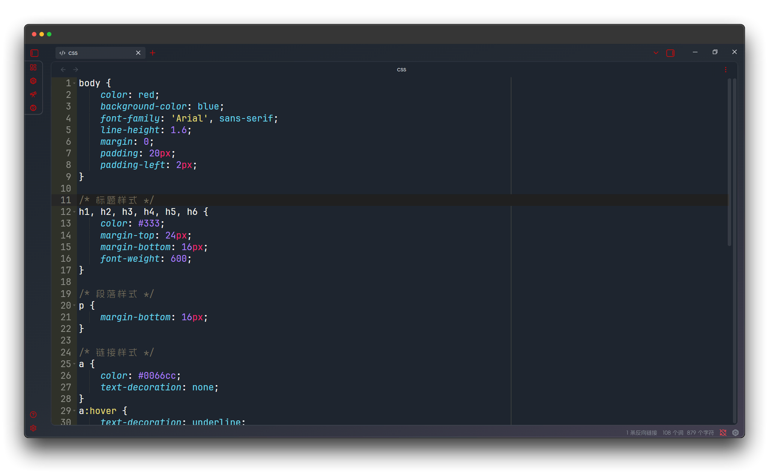Click the word count in the status bar

[x=673, y=432]
